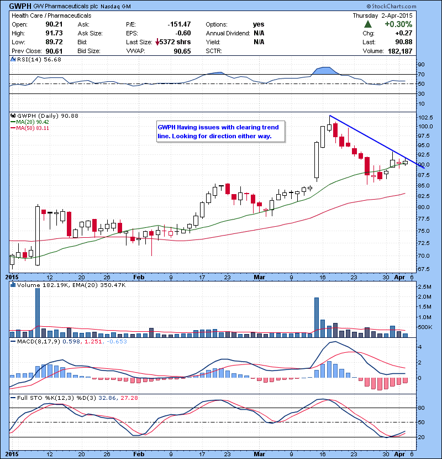Click the Prev Close value 90.61

(x=54, y=51)
